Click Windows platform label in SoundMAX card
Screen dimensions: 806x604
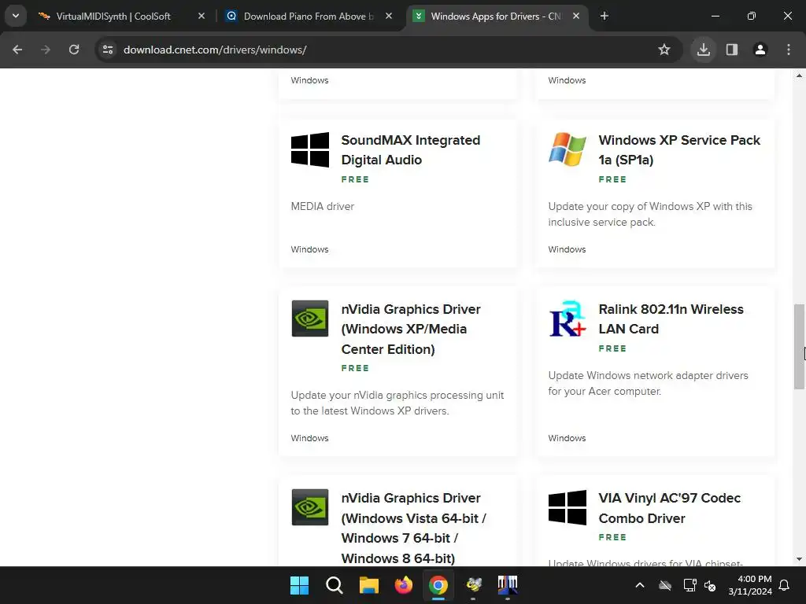click(x=309, y=249)
